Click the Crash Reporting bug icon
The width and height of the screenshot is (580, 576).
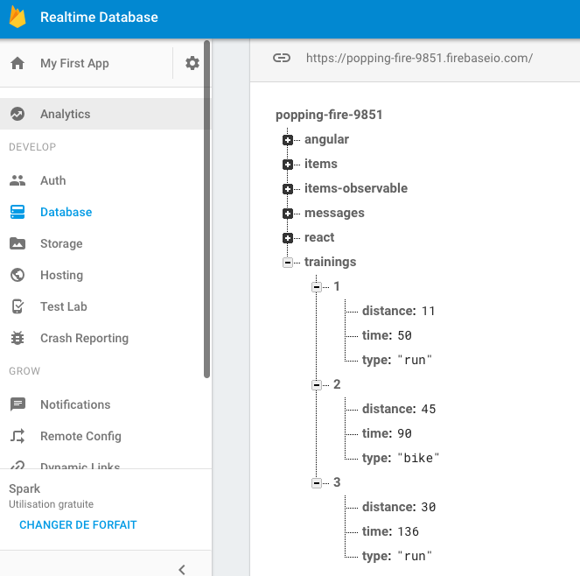[17, 338]
